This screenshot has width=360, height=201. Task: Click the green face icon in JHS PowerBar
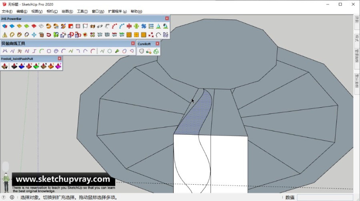tap(27, 26)
